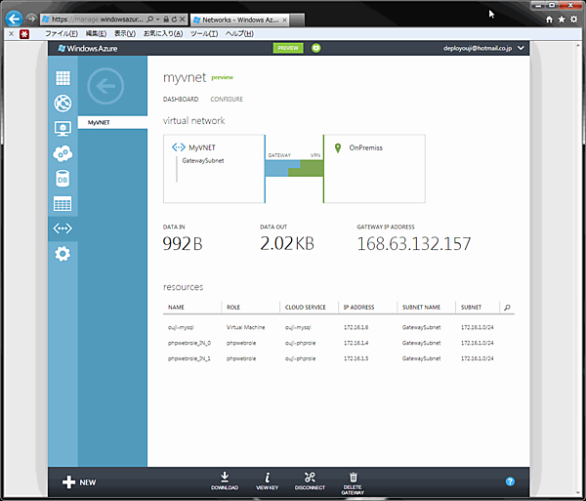
Task: Click the large back arrow circle
Action: [x=106, y=86]
